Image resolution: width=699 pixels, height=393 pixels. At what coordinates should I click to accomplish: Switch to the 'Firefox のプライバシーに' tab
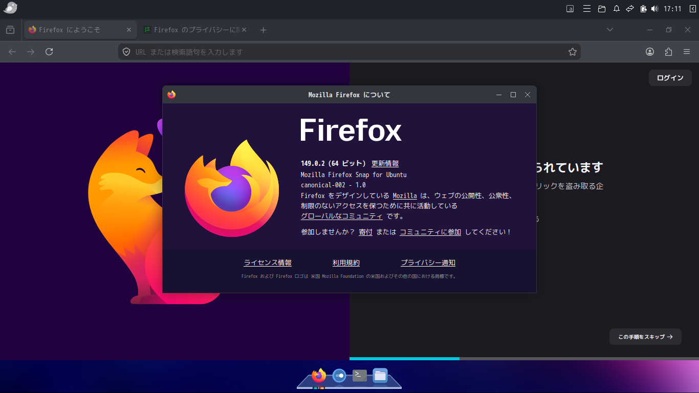tap(195, 30)
